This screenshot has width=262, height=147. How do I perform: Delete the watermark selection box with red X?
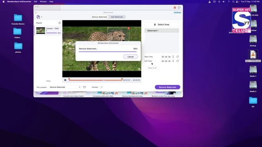pyautogui.click(x=129, y=28)
